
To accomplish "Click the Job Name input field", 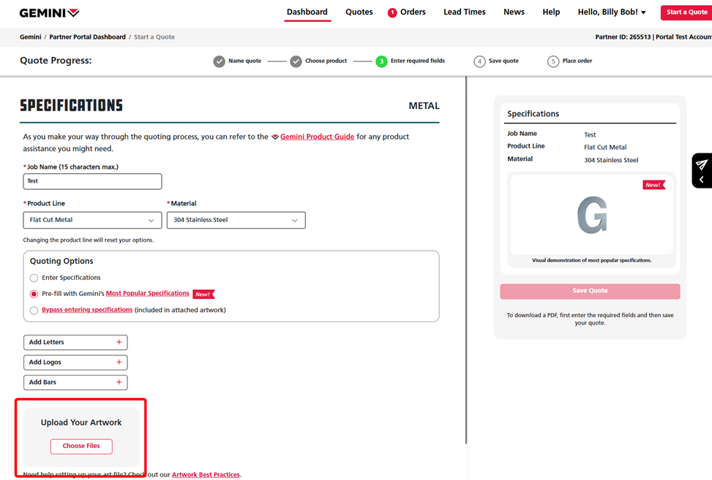I will [92, 181].
